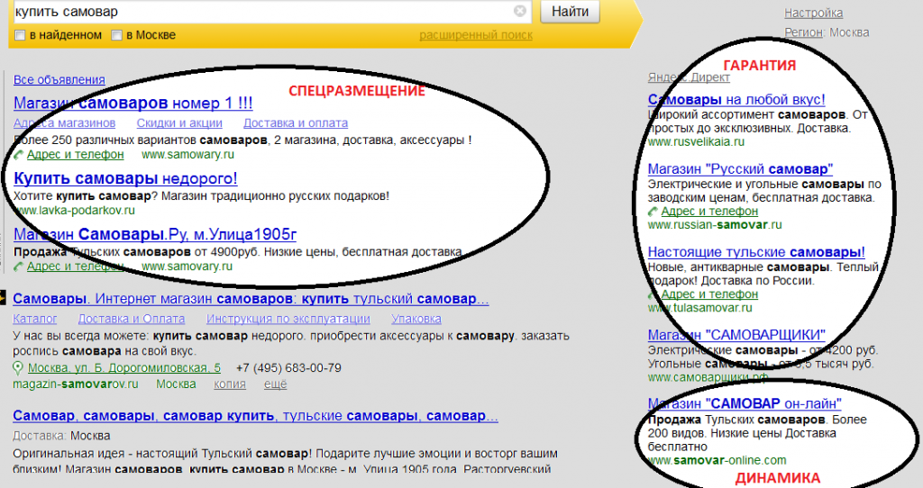Viewport: 923px width, 488px height.
Task: Open "Инструкция по эксплуатации" sitelink
Action: coord(288,319)
